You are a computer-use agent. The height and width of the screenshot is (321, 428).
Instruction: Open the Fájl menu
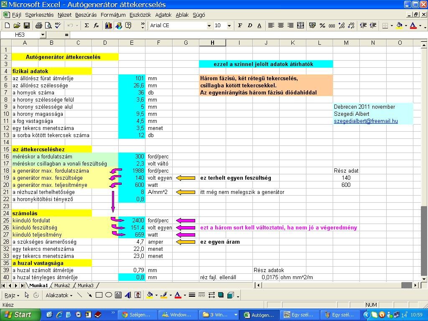pos(17,15)
